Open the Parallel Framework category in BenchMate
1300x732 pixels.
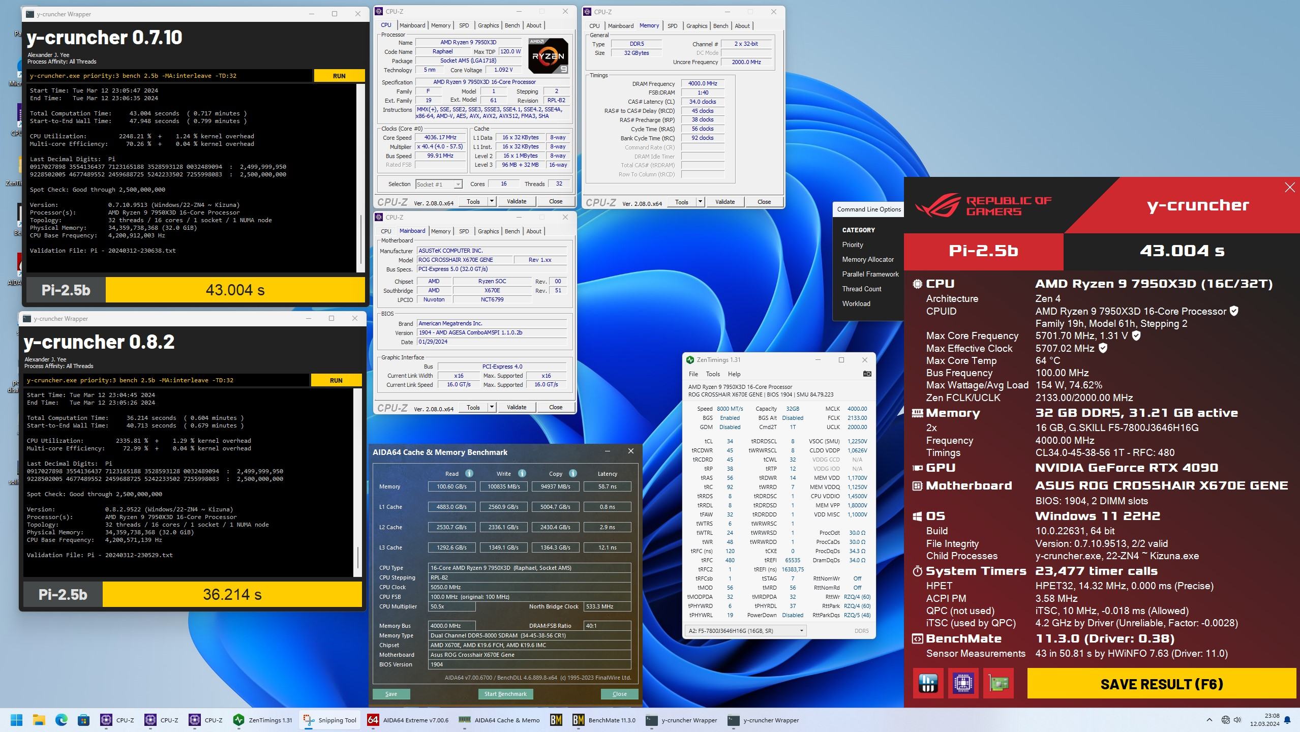click(870, 274)
